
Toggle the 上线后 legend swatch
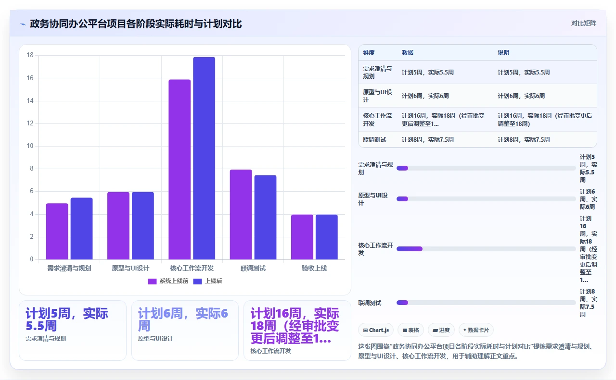197,281
